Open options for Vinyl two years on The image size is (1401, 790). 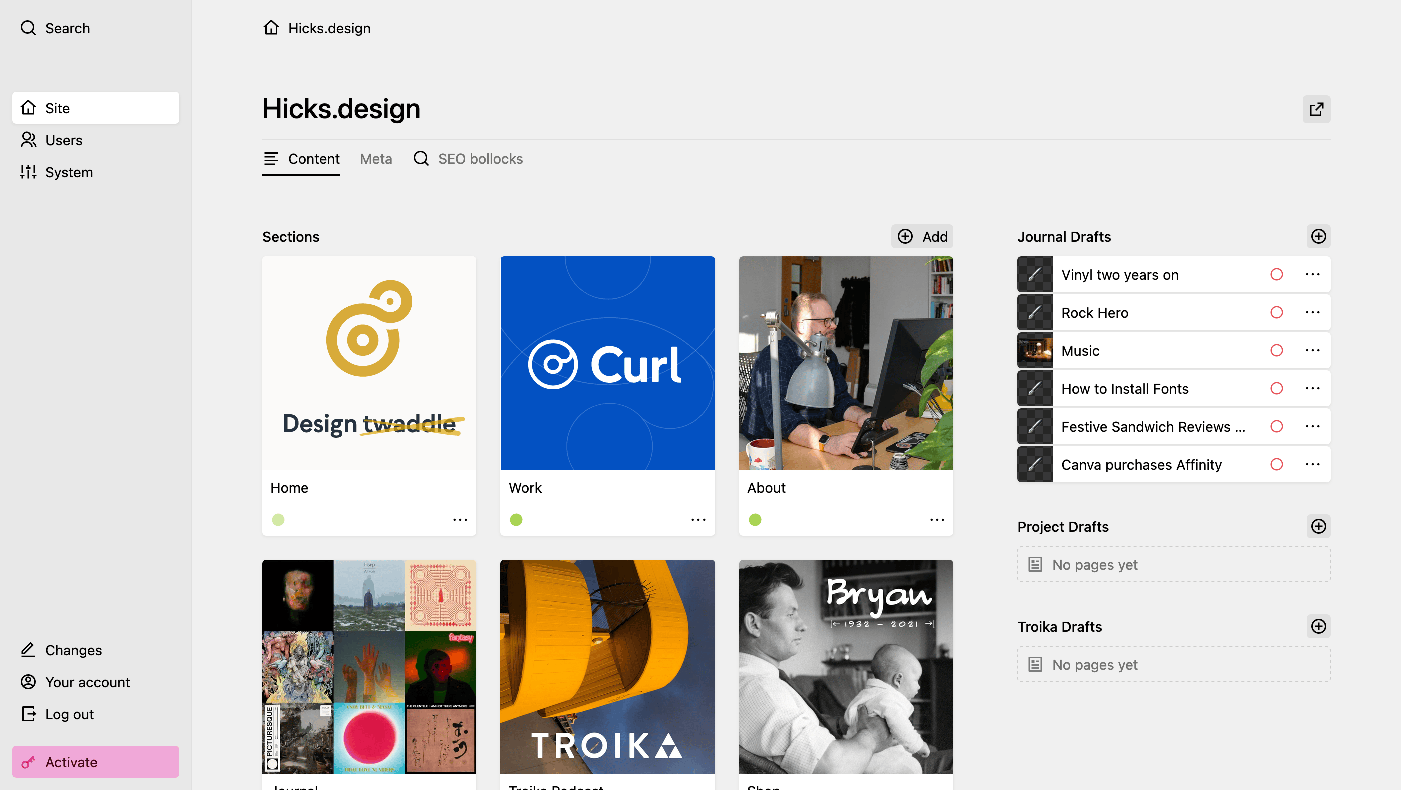[x=1313, y=274]
